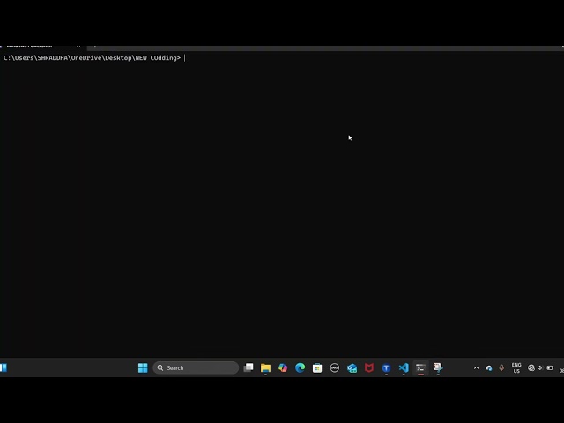Open McAfee antivirus from taskbar
Viewport: 564px width, 423px height.
pos(369,367)
